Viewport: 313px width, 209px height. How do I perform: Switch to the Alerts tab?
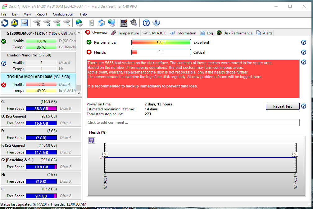click(264, 33)
